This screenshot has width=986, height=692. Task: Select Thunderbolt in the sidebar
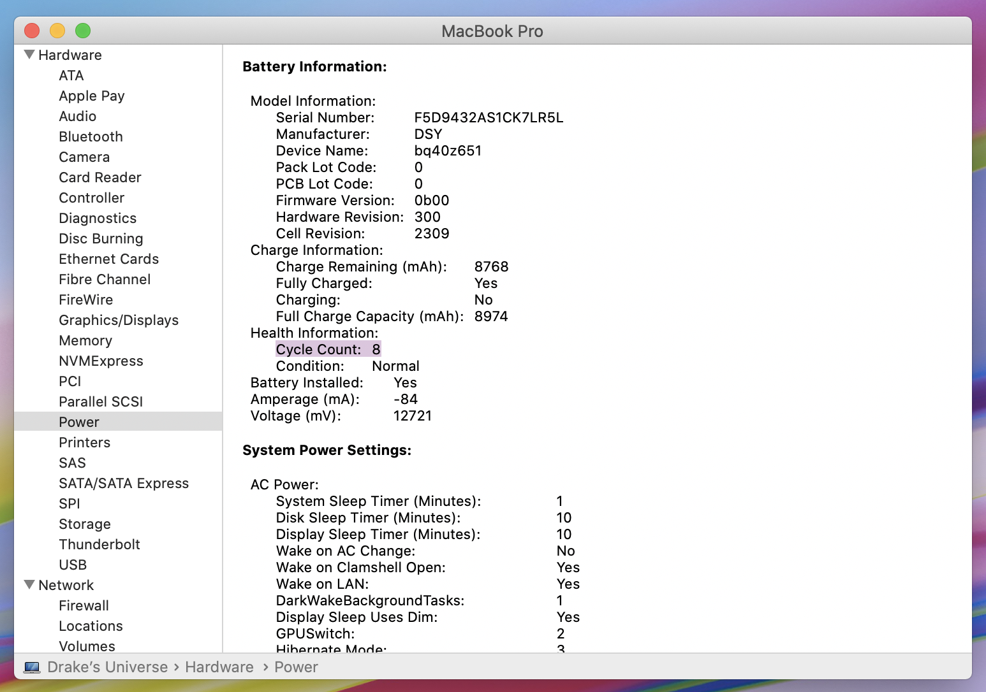coord(99,544)
